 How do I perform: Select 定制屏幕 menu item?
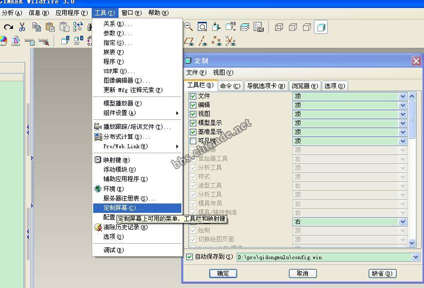click(137, 208)
